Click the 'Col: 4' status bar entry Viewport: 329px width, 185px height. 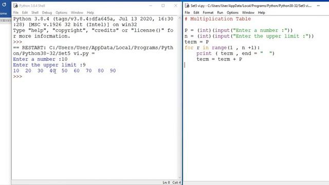tap(176, 182)
